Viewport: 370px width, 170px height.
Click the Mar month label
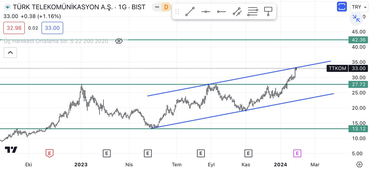(x=315, y=164)
